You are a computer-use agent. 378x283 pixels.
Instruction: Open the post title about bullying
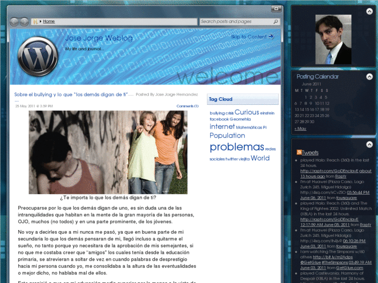pyautogui.click(x=71, y=95)
